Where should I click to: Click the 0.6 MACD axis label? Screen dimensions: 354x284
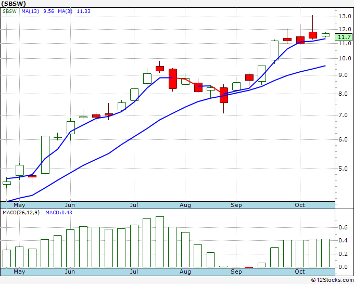click(343, 227)
